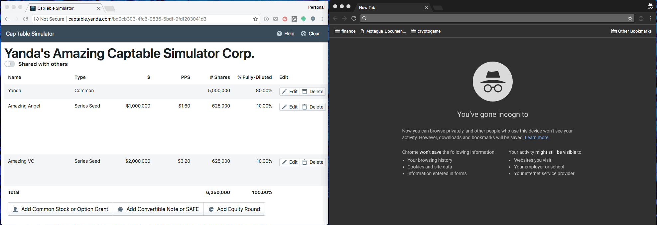Open the Motagua_Documen... bookmark

tap(383, 31)
